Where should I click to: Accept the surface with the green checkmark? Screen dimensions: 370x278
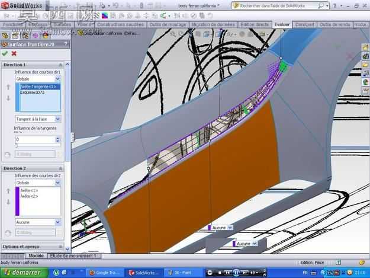coord(5,53)
